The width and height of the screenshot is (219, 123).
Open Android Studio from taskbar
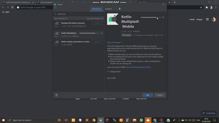101,120
